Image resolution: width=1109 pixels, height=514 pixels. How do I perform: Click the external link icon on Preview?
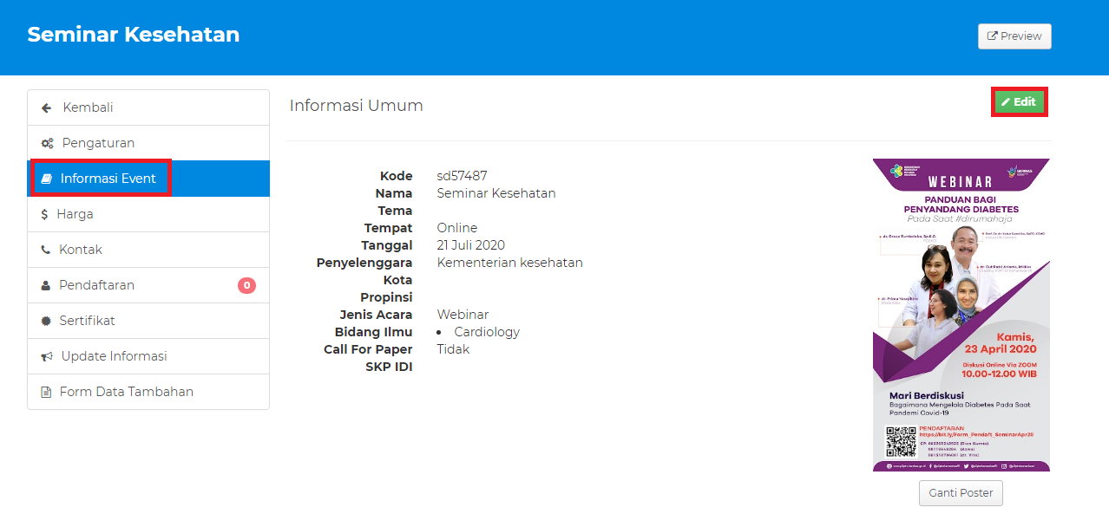point(993,36)
